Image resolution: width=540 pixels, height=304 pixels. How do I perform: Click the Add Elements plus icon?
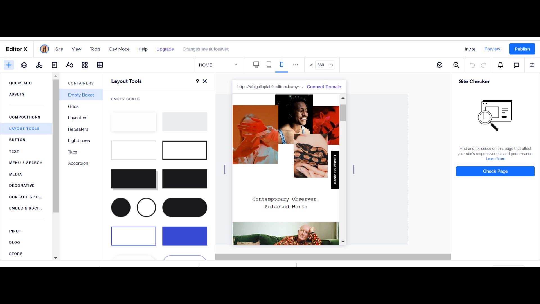pyautogui.click(x=9, y=65)
